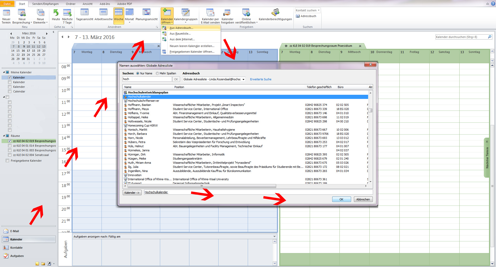Open Planungsansicht schedule view
496x267 pixels.
tap(146, 15)
